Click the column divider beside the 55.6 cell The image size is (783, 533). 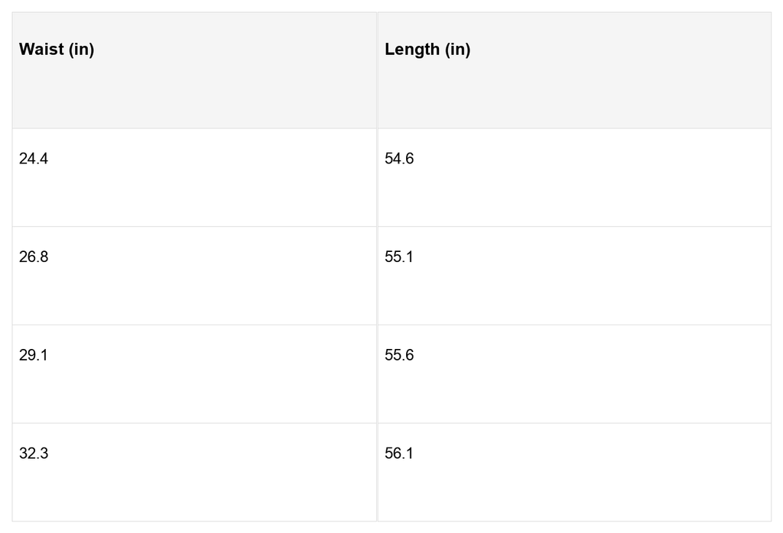coord(377,374)
